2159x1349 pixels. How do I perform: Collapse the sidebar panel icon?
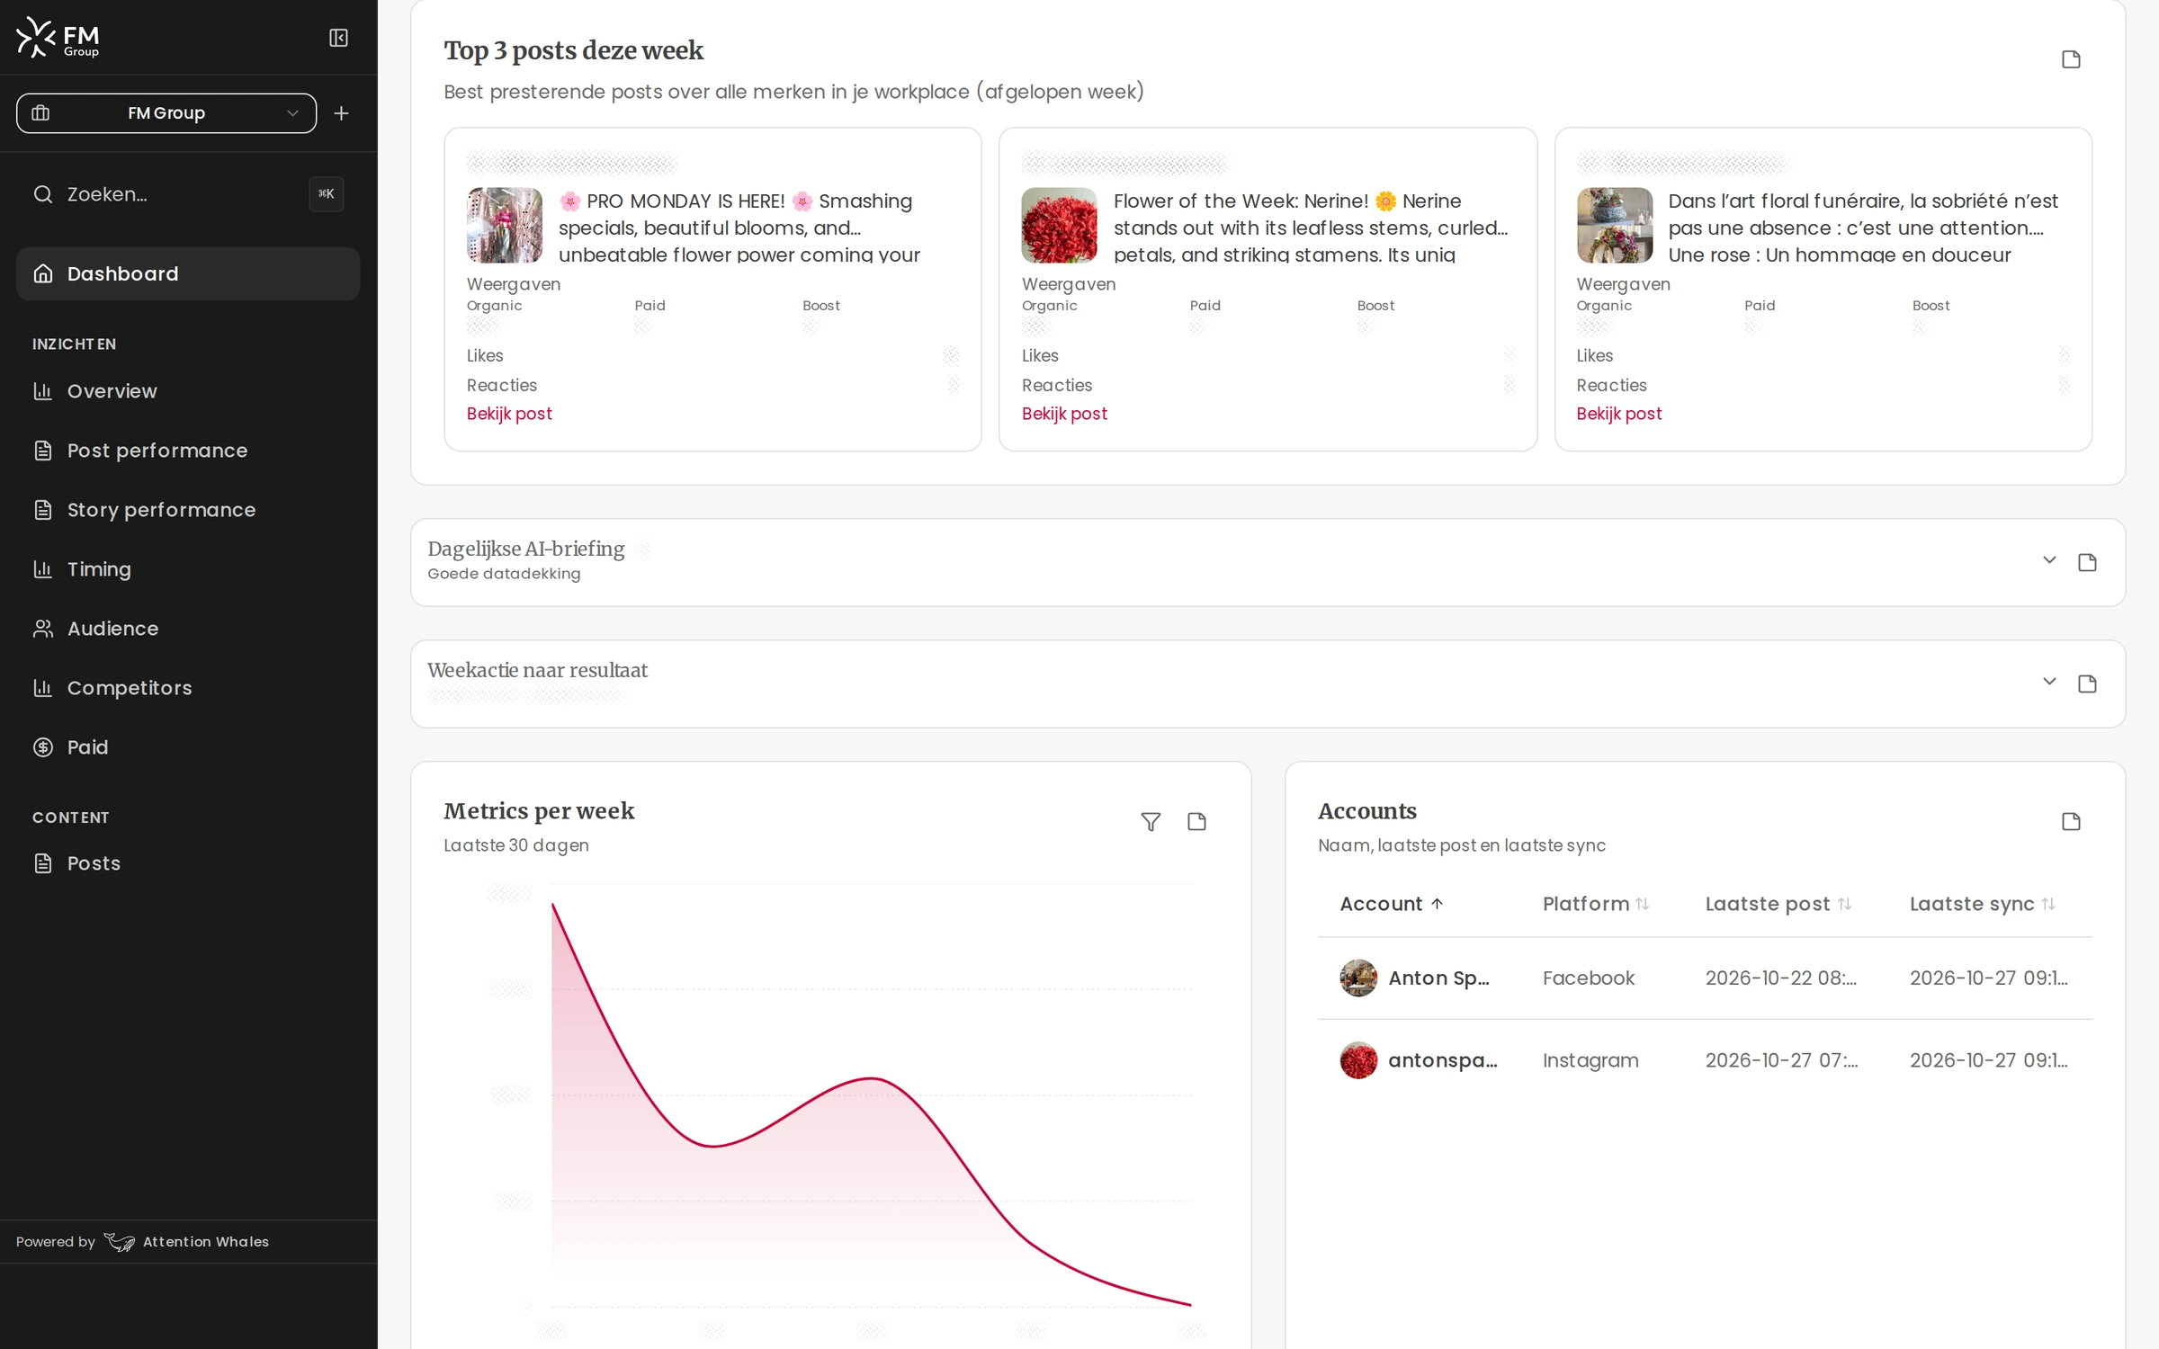(x=338, y=38)
